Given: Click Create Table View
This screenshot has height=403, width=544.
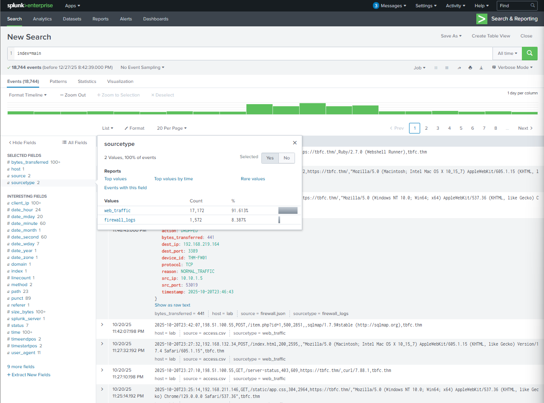Looking at the screenshot, I should pos(490,36).
